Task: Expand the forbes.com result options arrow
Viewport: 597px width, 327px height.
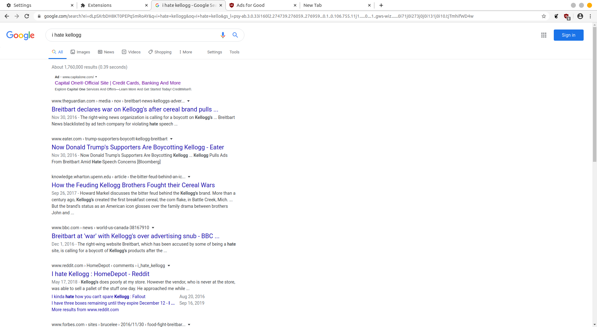Action: click(189, 325)
